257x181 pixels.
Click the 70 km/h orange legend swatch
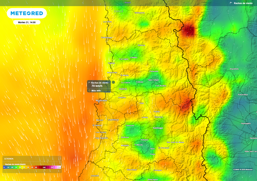point(32,167)
